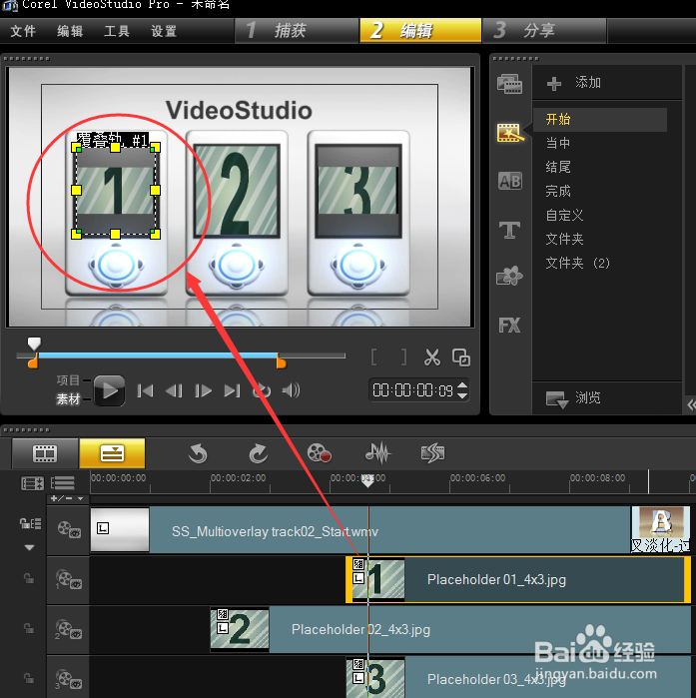Open the 工具 menu
This screenshot has height=698, width=696.
pyautogui.click(x=117, y=31)
